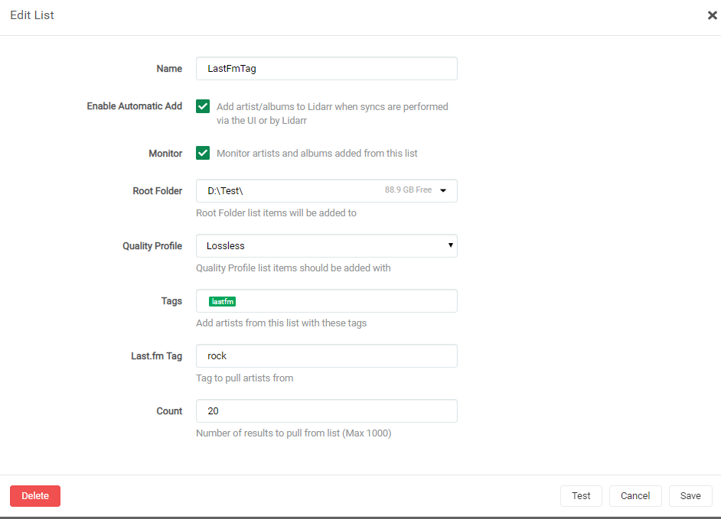Image resolution: width=721 pixels, height=519 pixels.
Task: Click the Root Folder caret arrow icon
Action: (x=443, y=191)
